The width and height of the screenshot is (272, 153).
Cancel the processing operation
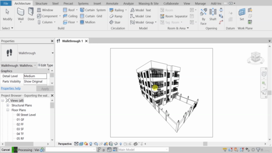click(x=6, y=150)
